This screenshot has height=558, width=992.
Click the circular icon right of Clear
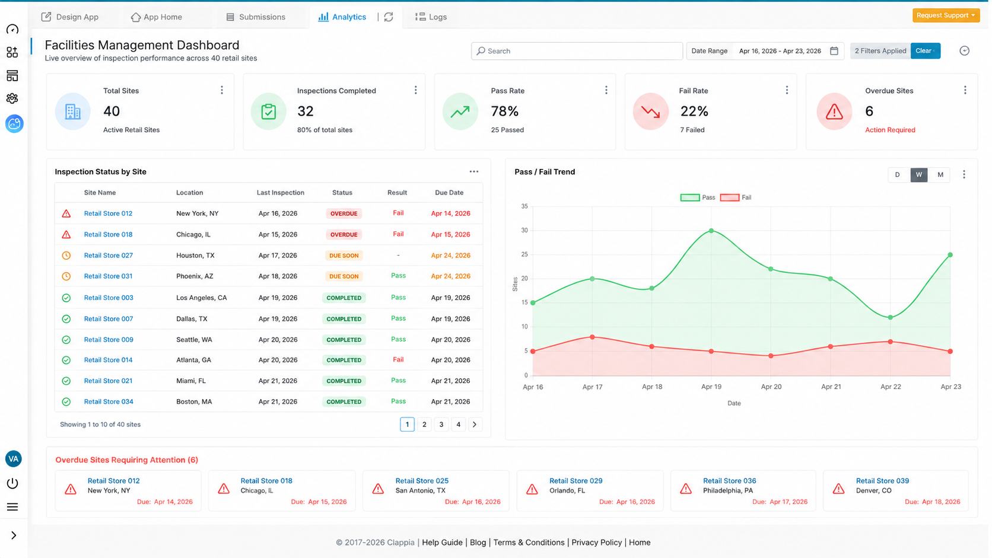coord(965,51)
